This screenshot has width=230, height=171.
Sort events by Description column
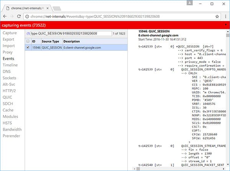(72, 42)
